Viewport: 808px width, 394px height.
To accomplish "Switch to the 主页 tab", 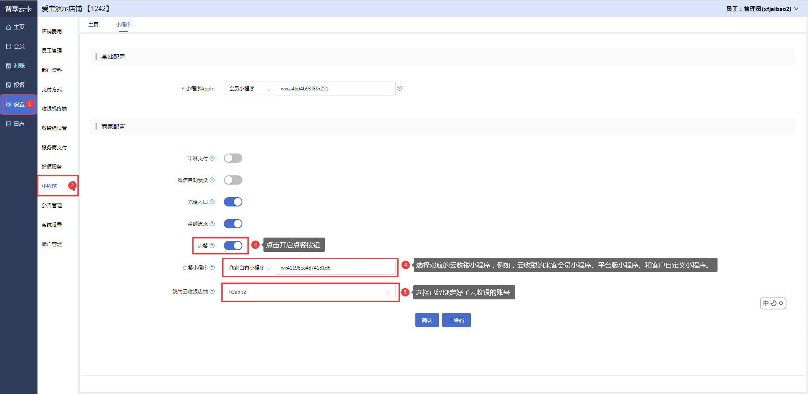I will point(93,25).
